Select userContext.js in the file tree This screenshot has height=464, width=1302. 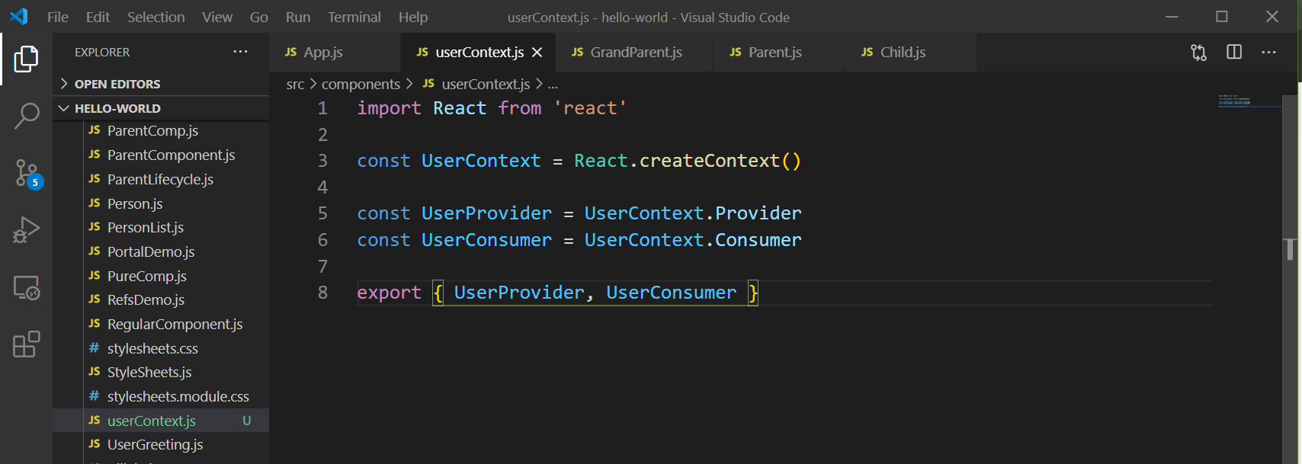pos(161,421)
